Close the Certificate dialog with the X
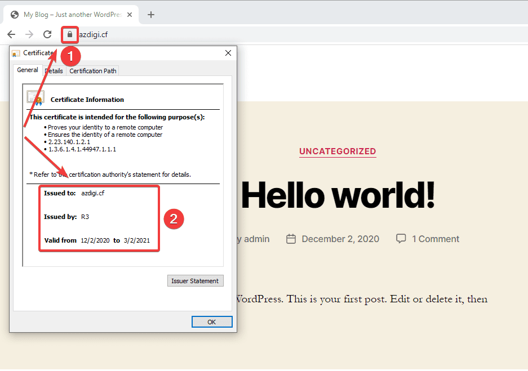528x371 pixels. point(228,53)
